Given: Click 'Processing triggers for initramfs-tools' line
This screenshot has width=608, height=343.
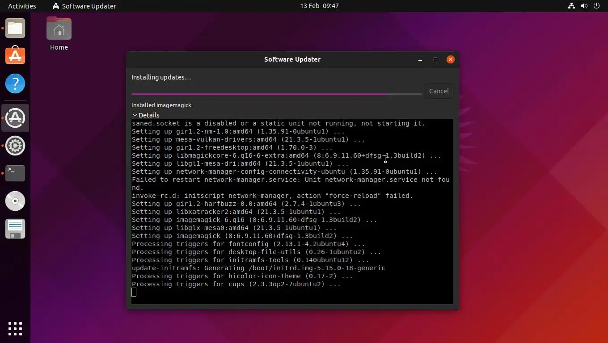Looking at the screenshot, I should pos(250,260).
